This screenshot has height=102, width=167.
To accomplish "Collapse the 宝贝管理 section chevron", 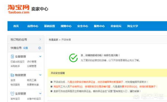I will [40, 93].
